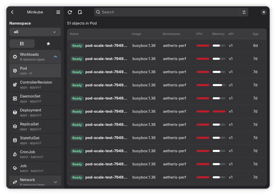Click the create new object icon

click(80, 12)
